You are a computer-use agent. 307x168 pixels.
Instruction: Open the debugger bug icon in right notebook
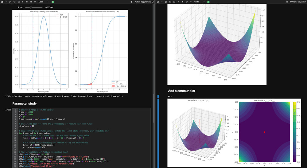point(287,2)
